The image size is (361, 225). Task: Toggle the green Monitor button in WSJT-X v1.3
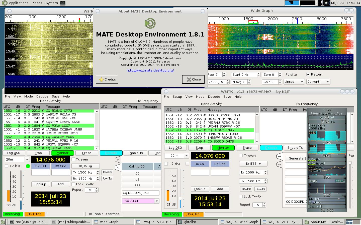223,148
